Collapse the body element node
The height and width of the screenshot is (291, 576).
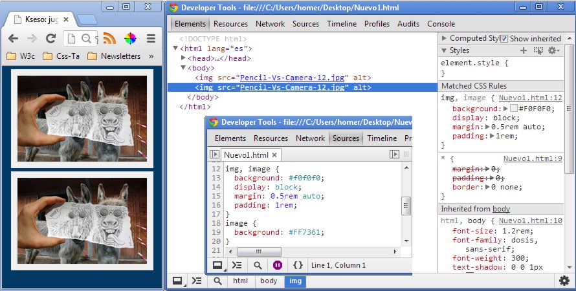point(183,68)
